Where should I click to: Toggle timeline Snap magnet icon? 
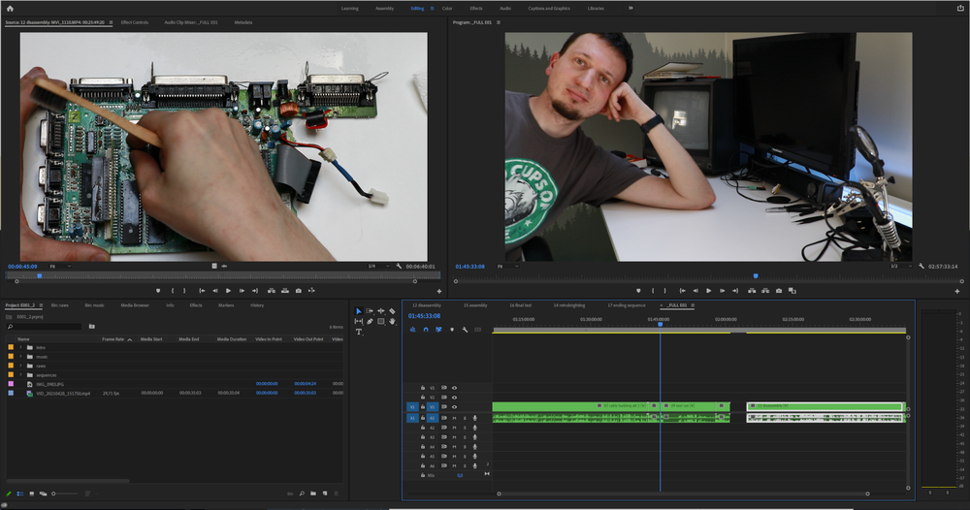pyautogui.click(x=426, y=330)
